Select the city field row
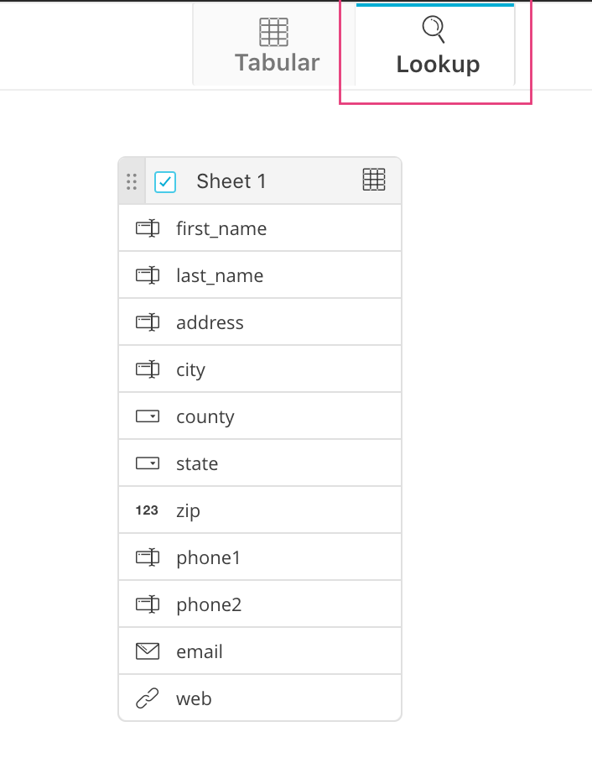Viewport: 592px width, 758px height. 260,369
